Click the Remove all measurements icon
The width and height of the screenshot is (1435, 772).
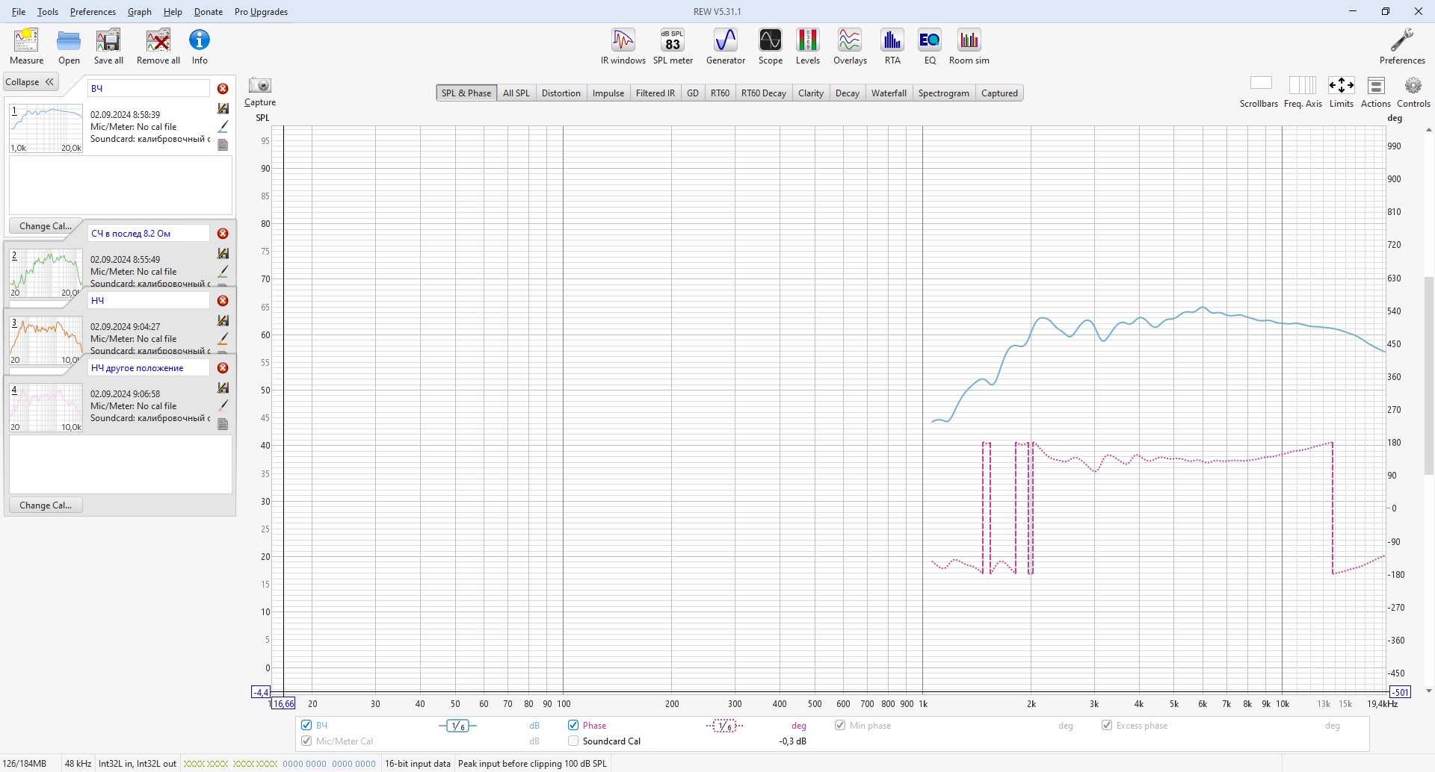click(158, 46)
